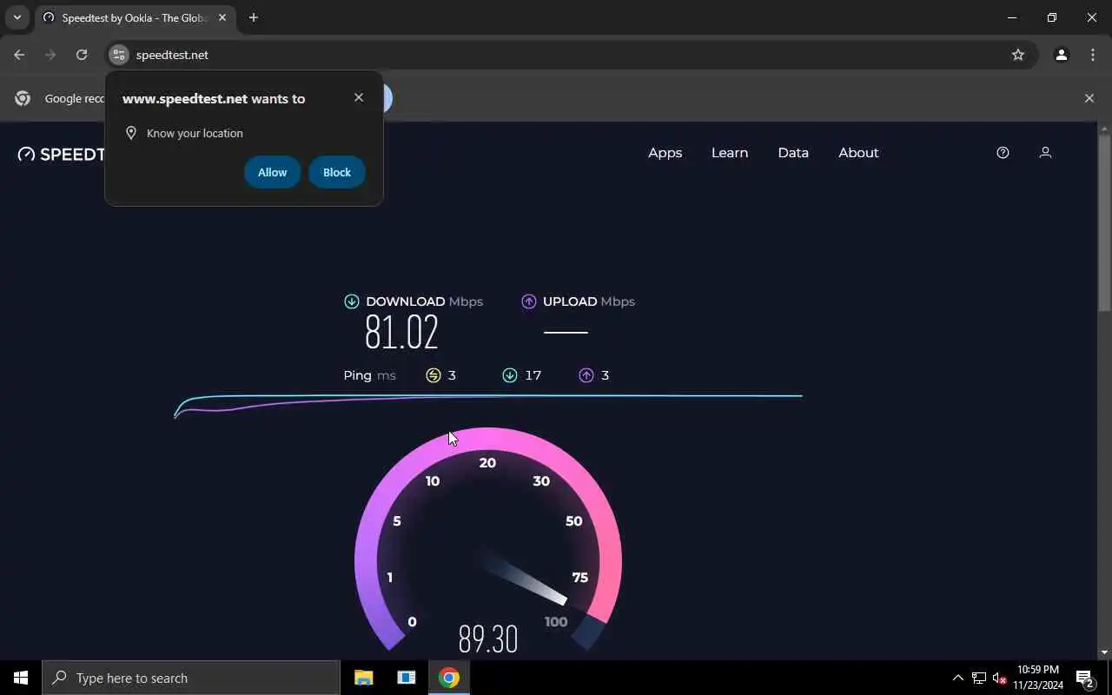Open the pinned taskbar app right of File Explorer
Image resolution: width=1112 pixels, height=695 pixels.
406,678
